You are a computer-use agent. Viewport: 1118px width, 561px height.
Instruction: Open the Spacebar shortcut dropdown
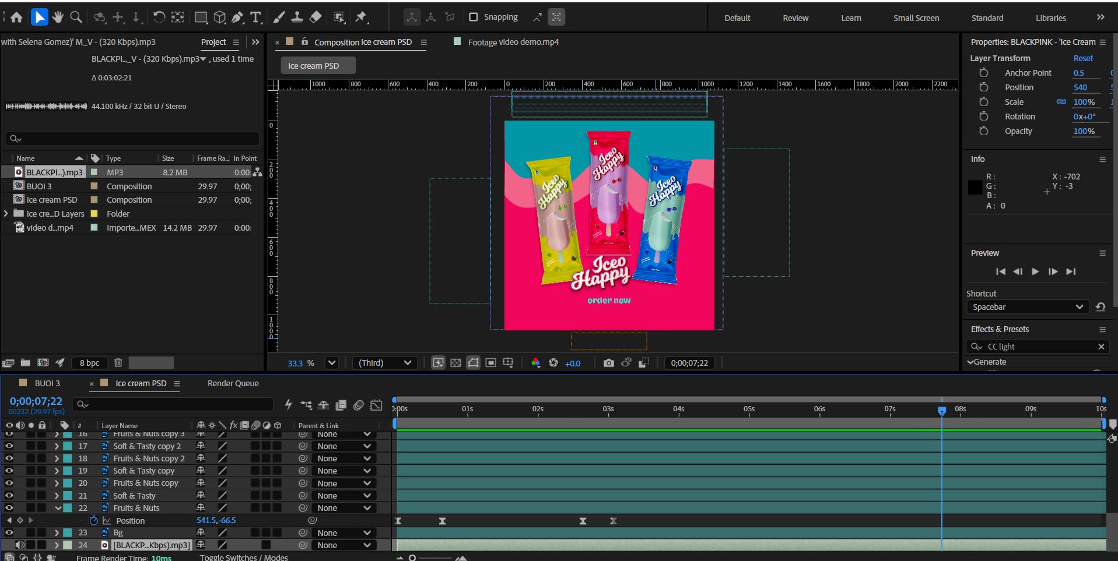point(1028,307)
